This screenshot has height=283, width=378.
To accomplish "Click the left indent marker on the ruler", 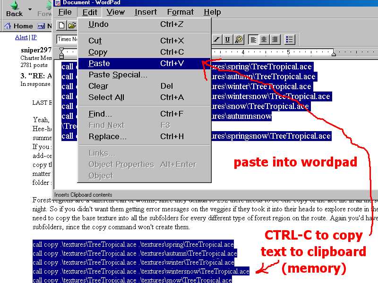I will pyautogui.click(x=62, y=53).
